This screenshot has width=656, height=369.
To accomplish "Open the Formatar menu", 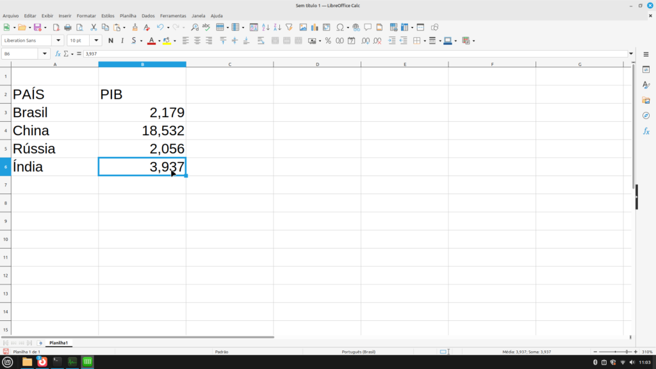I will tap(86, 15).
